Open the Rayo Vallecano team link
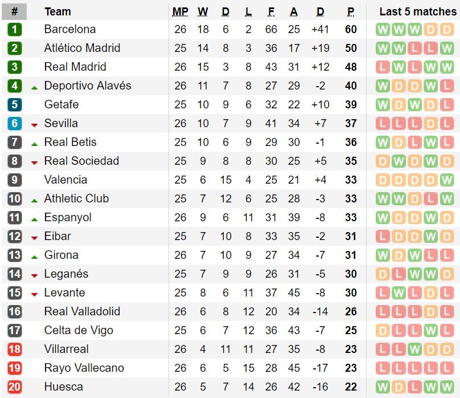This screenshot has height=398, width=460. (84, 368)
